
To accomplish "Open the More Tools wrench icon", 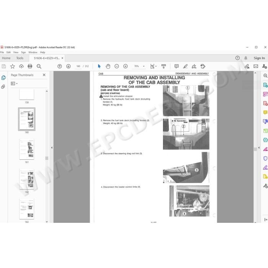I will click(265, 186).
